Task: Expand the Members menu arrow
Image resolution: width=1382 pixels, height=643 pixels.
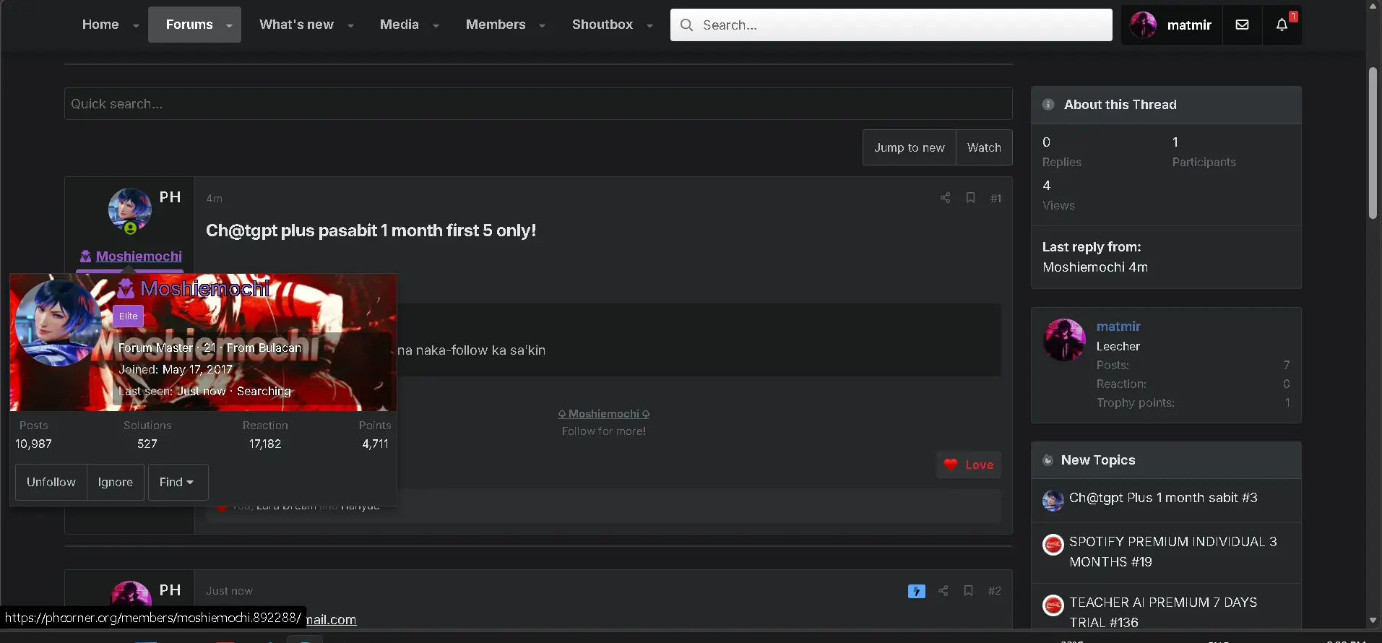Action: (x=542, y=25)
